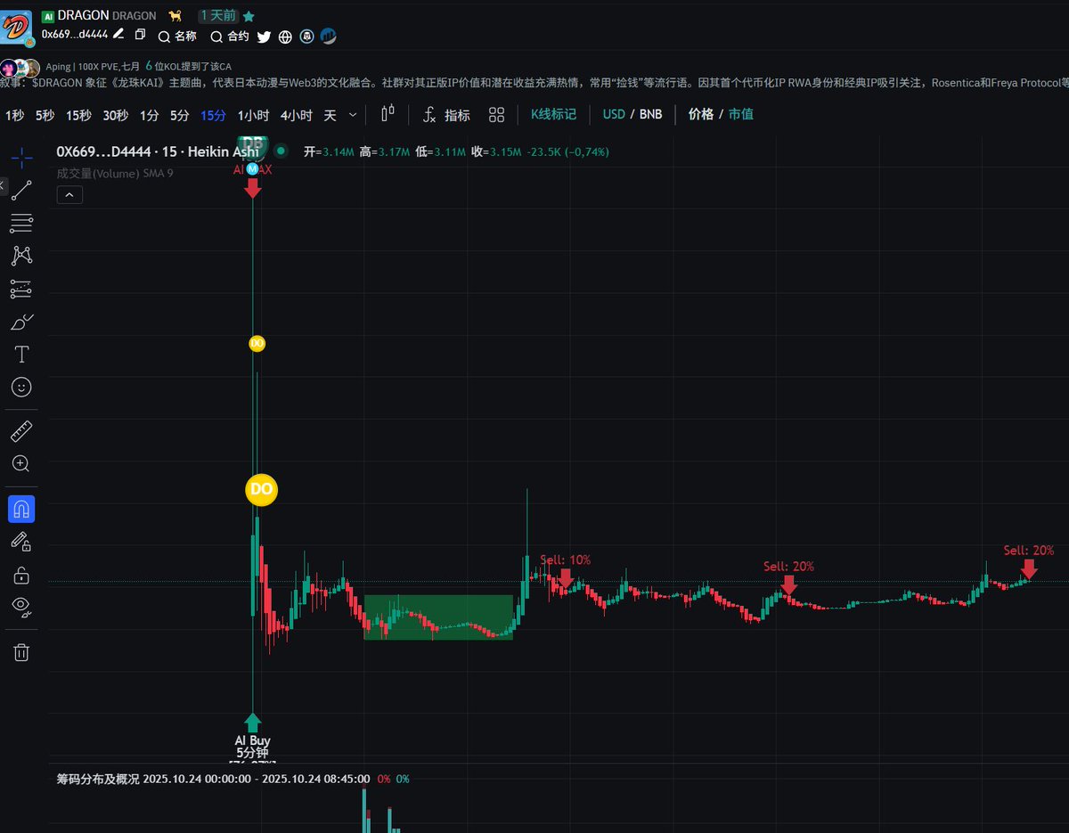This screenshot has height=833, width=1069.
Task: Click the pencil edit icon beside the address
Action: (118, 34)
